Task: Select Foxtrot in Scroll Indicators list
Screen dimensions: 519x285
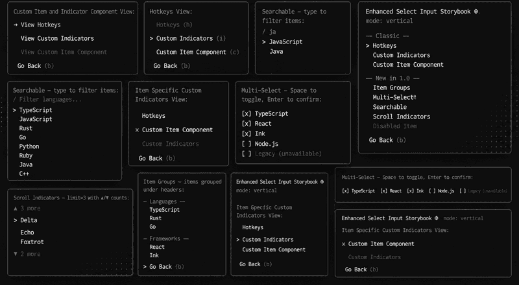Action: (x=32, y=242)
